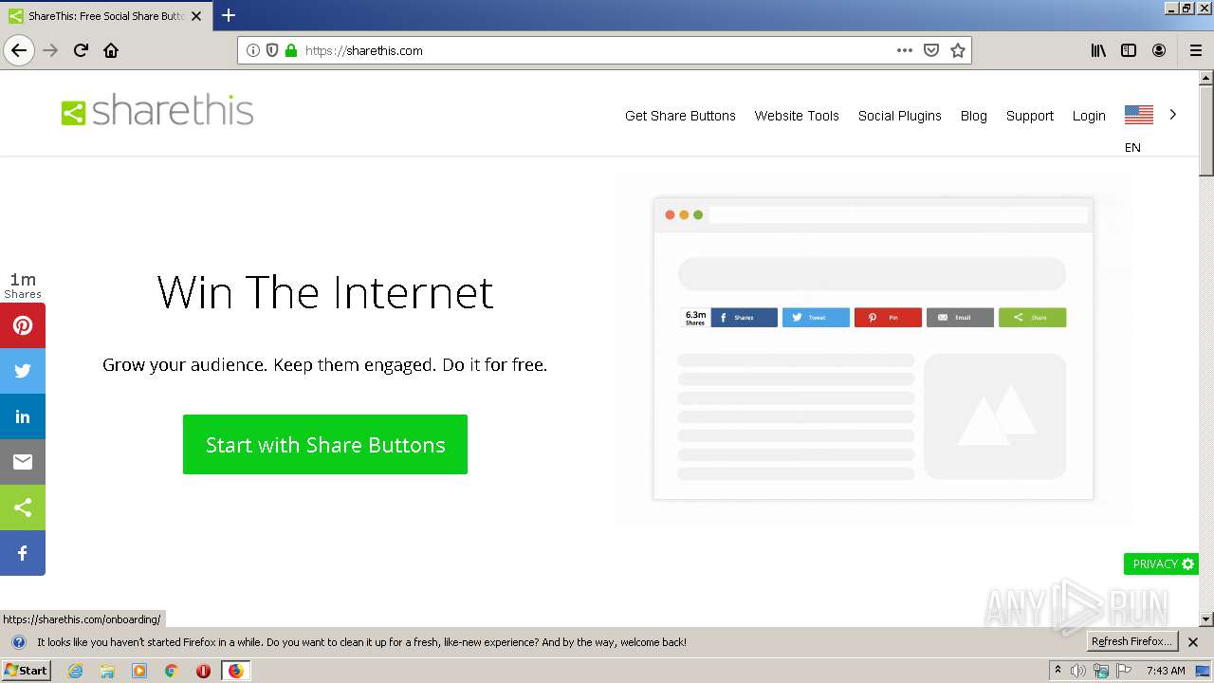Viewport: 1214px width, 683px height.
Task: Click the Pin demo button in illustration
Action: (888, 318)
